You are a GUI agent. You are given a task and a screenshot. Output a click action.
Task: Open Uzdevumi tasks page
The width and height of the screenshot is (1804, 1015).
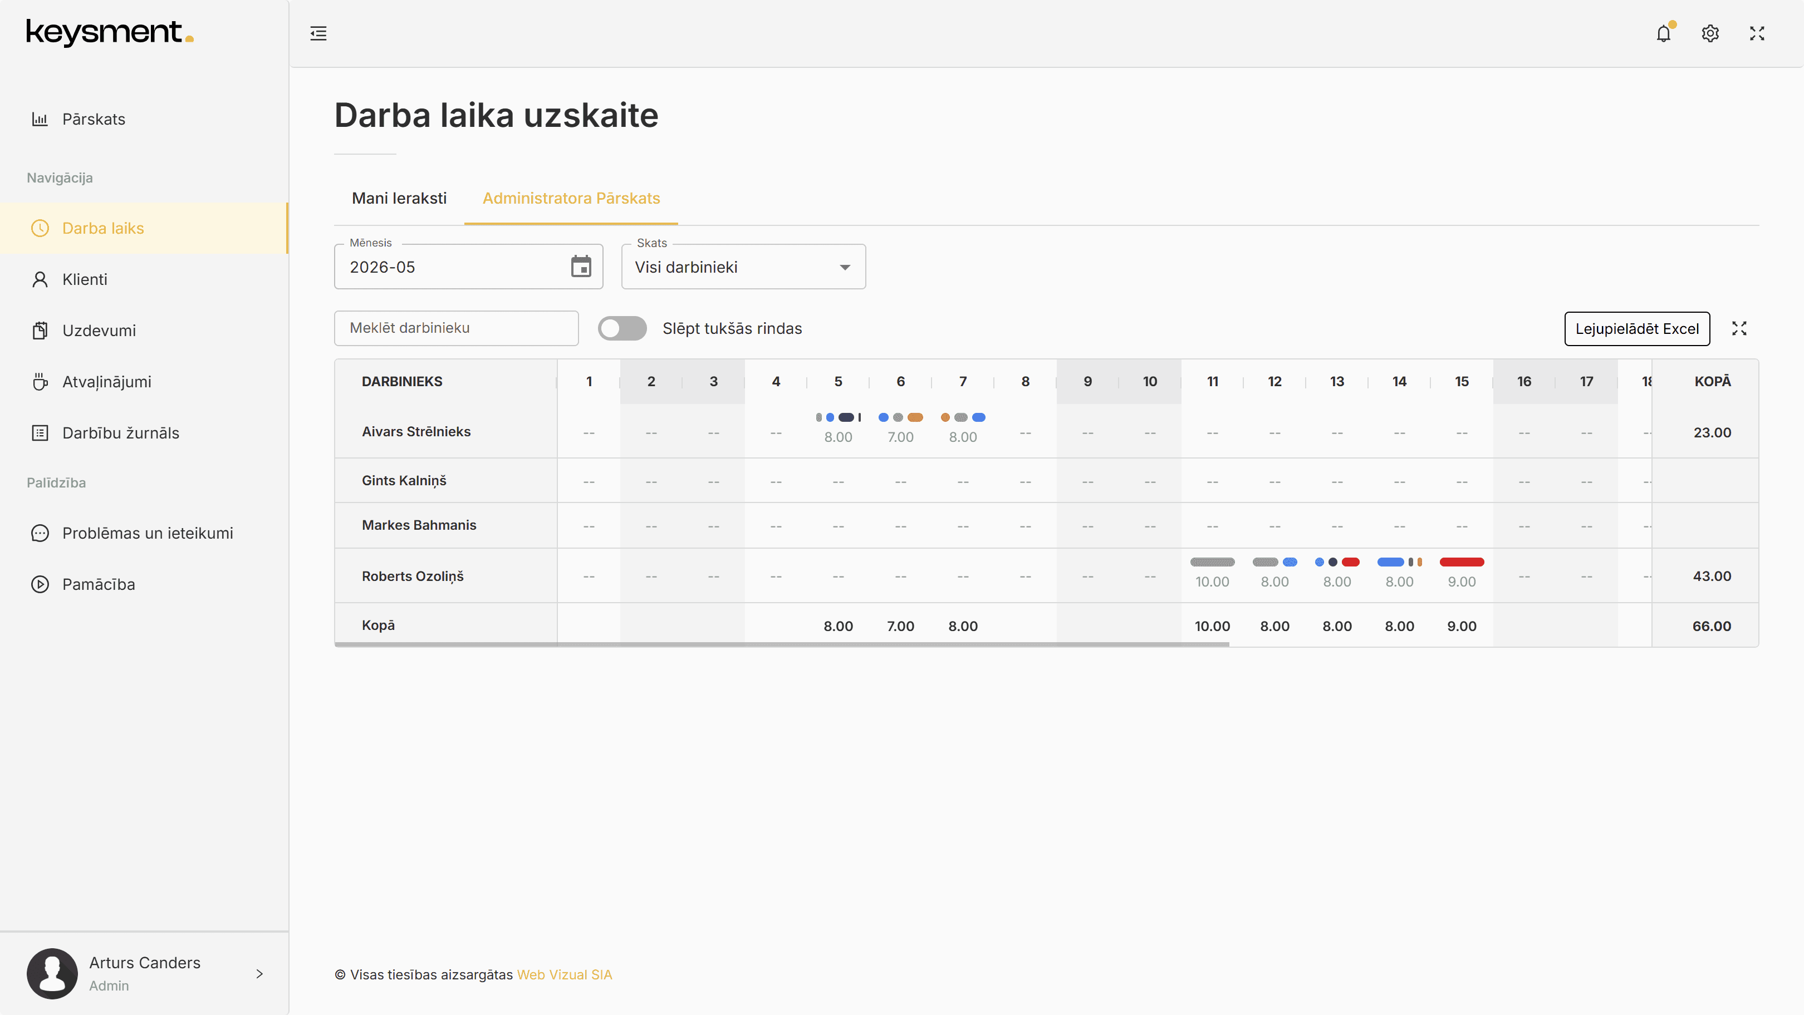pyautogui.click(x=144, y=331)
